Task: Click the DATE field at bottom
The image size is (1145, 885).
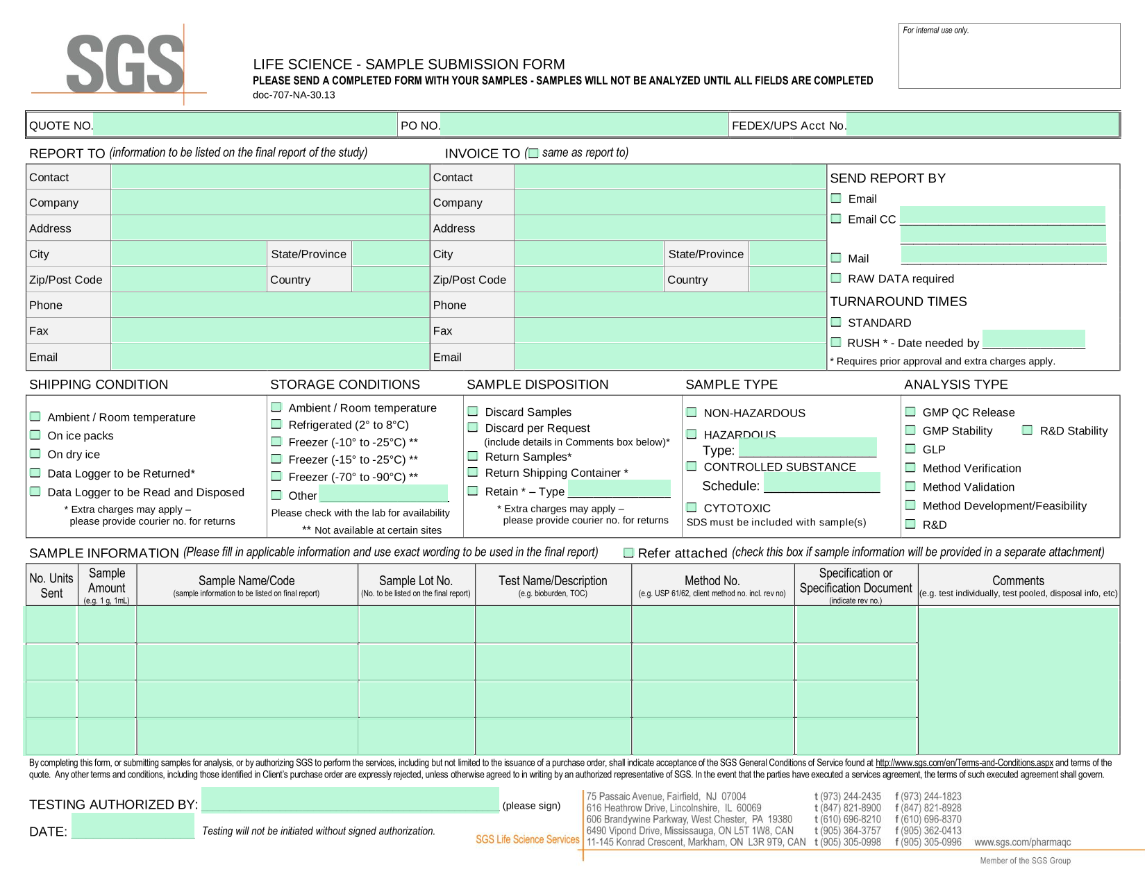Action: [133, 826]
